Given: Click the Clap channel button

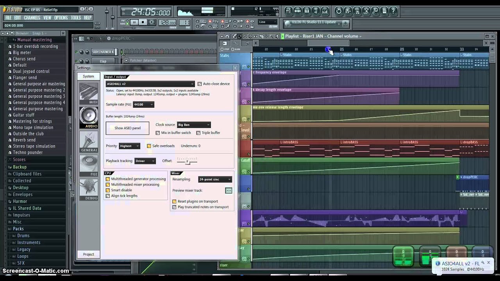Looking at the screenshot, I should [103, 61].
